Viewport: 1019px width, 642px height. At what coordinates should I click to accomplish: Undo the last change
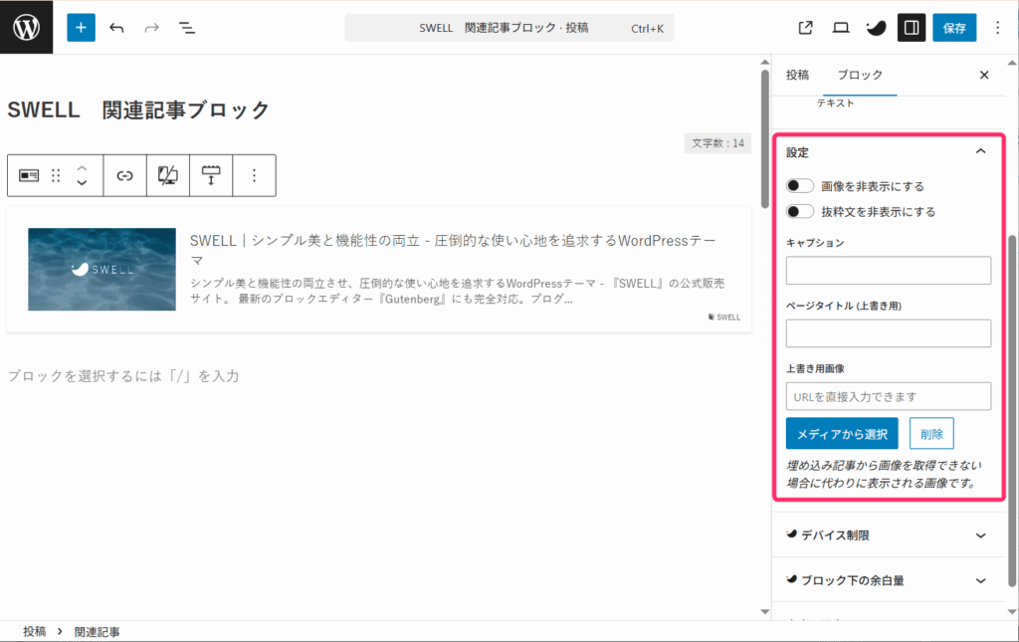(117, 27)
